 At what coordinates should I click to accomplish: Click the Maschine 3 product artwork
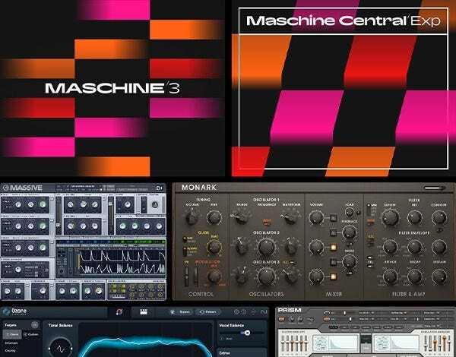point(112,88)
